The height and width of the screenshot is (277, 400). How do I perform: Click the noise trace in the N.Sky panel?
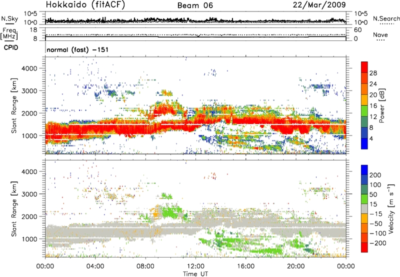tap(195, 20)
